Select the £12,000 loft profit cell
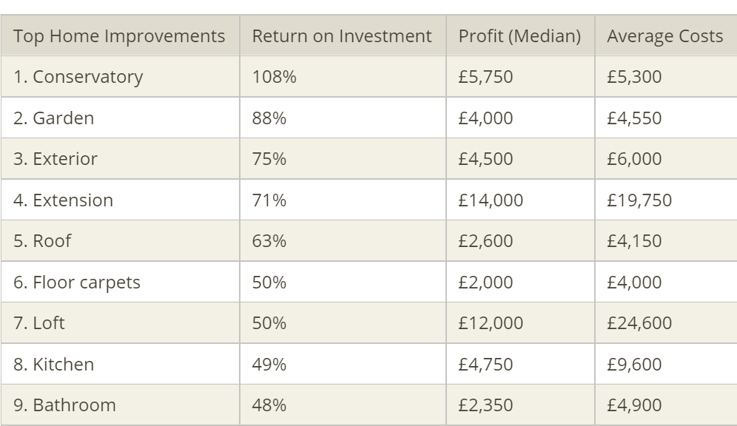 [x=491, y=323]
